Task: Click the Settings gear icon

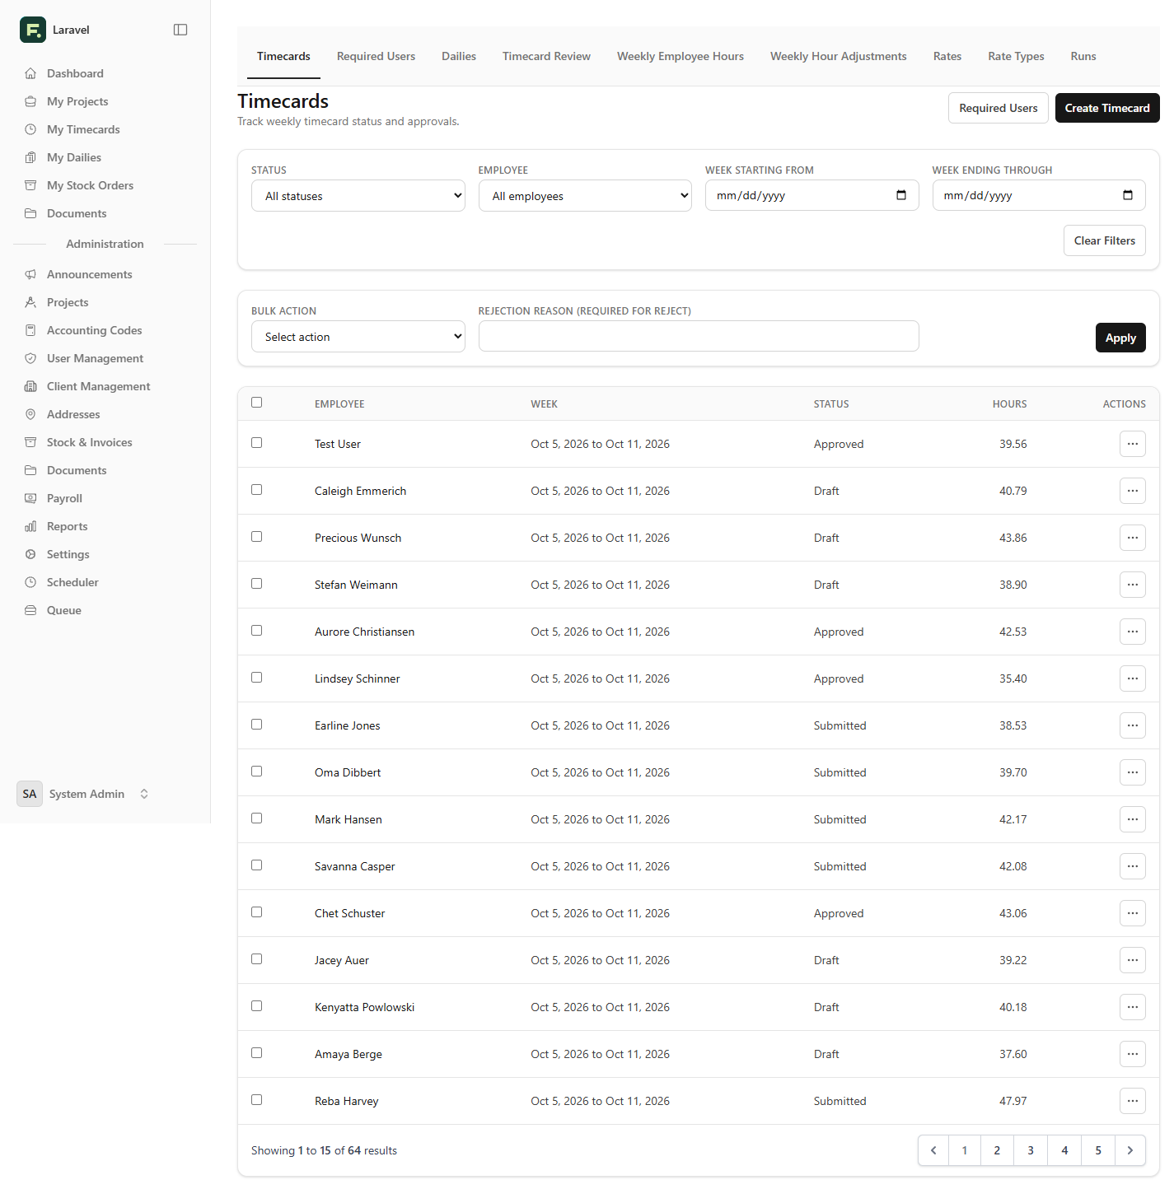Action: 30,554
